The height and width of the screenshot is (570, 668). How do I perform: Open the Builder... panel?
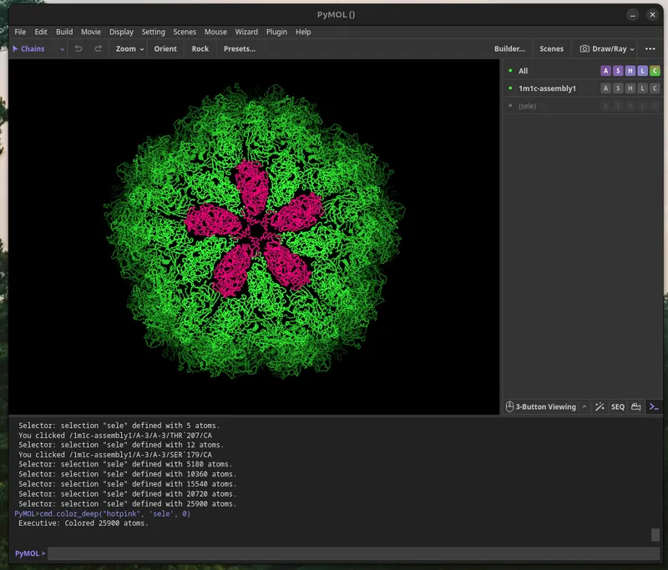point(509,48)
